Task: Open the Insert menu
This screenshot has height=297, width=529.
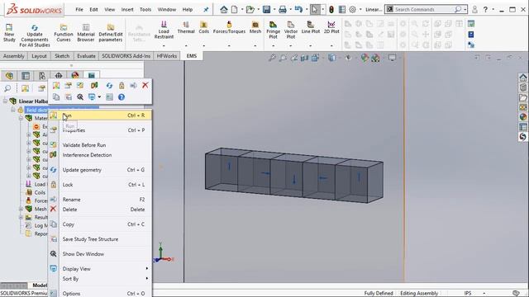Action: pos(127,9)
